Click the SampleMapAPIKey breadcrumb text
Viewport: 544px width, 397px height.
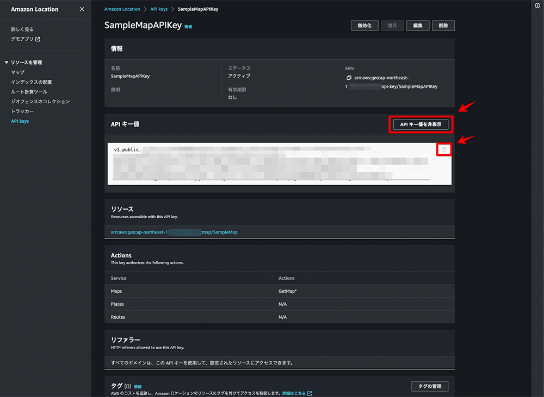198,9
